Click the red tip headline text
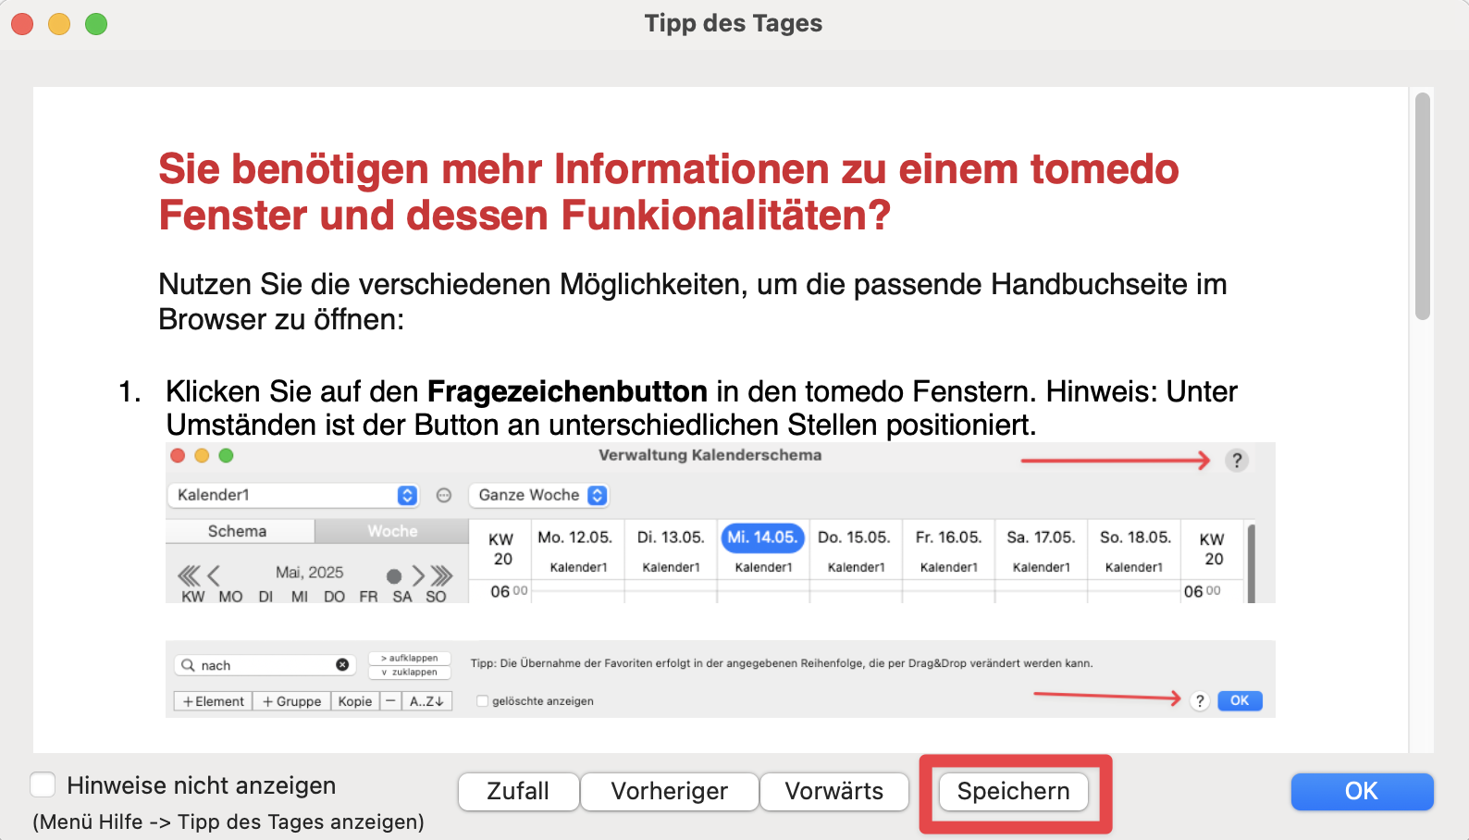 pos(668,192)
